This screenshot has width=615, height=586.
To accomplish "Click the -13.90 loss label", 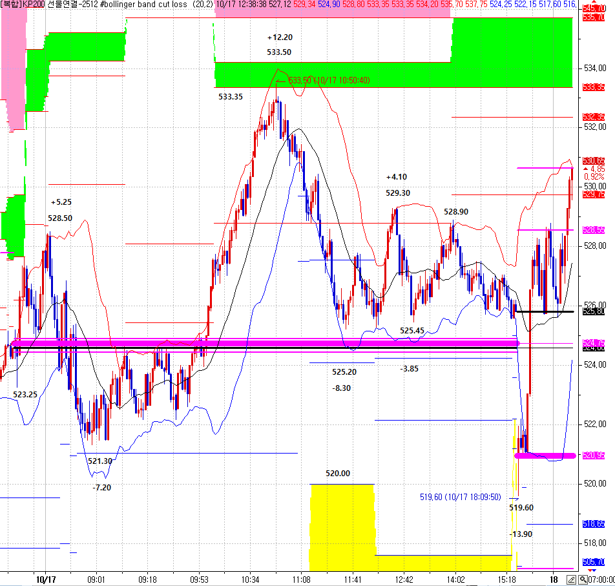I will click(x=521, y=534).
